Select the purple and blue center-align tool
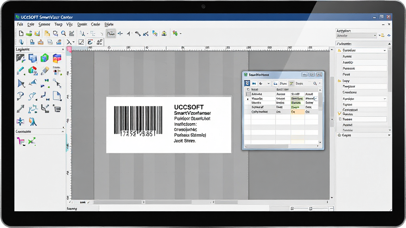 tap(21, 121)
